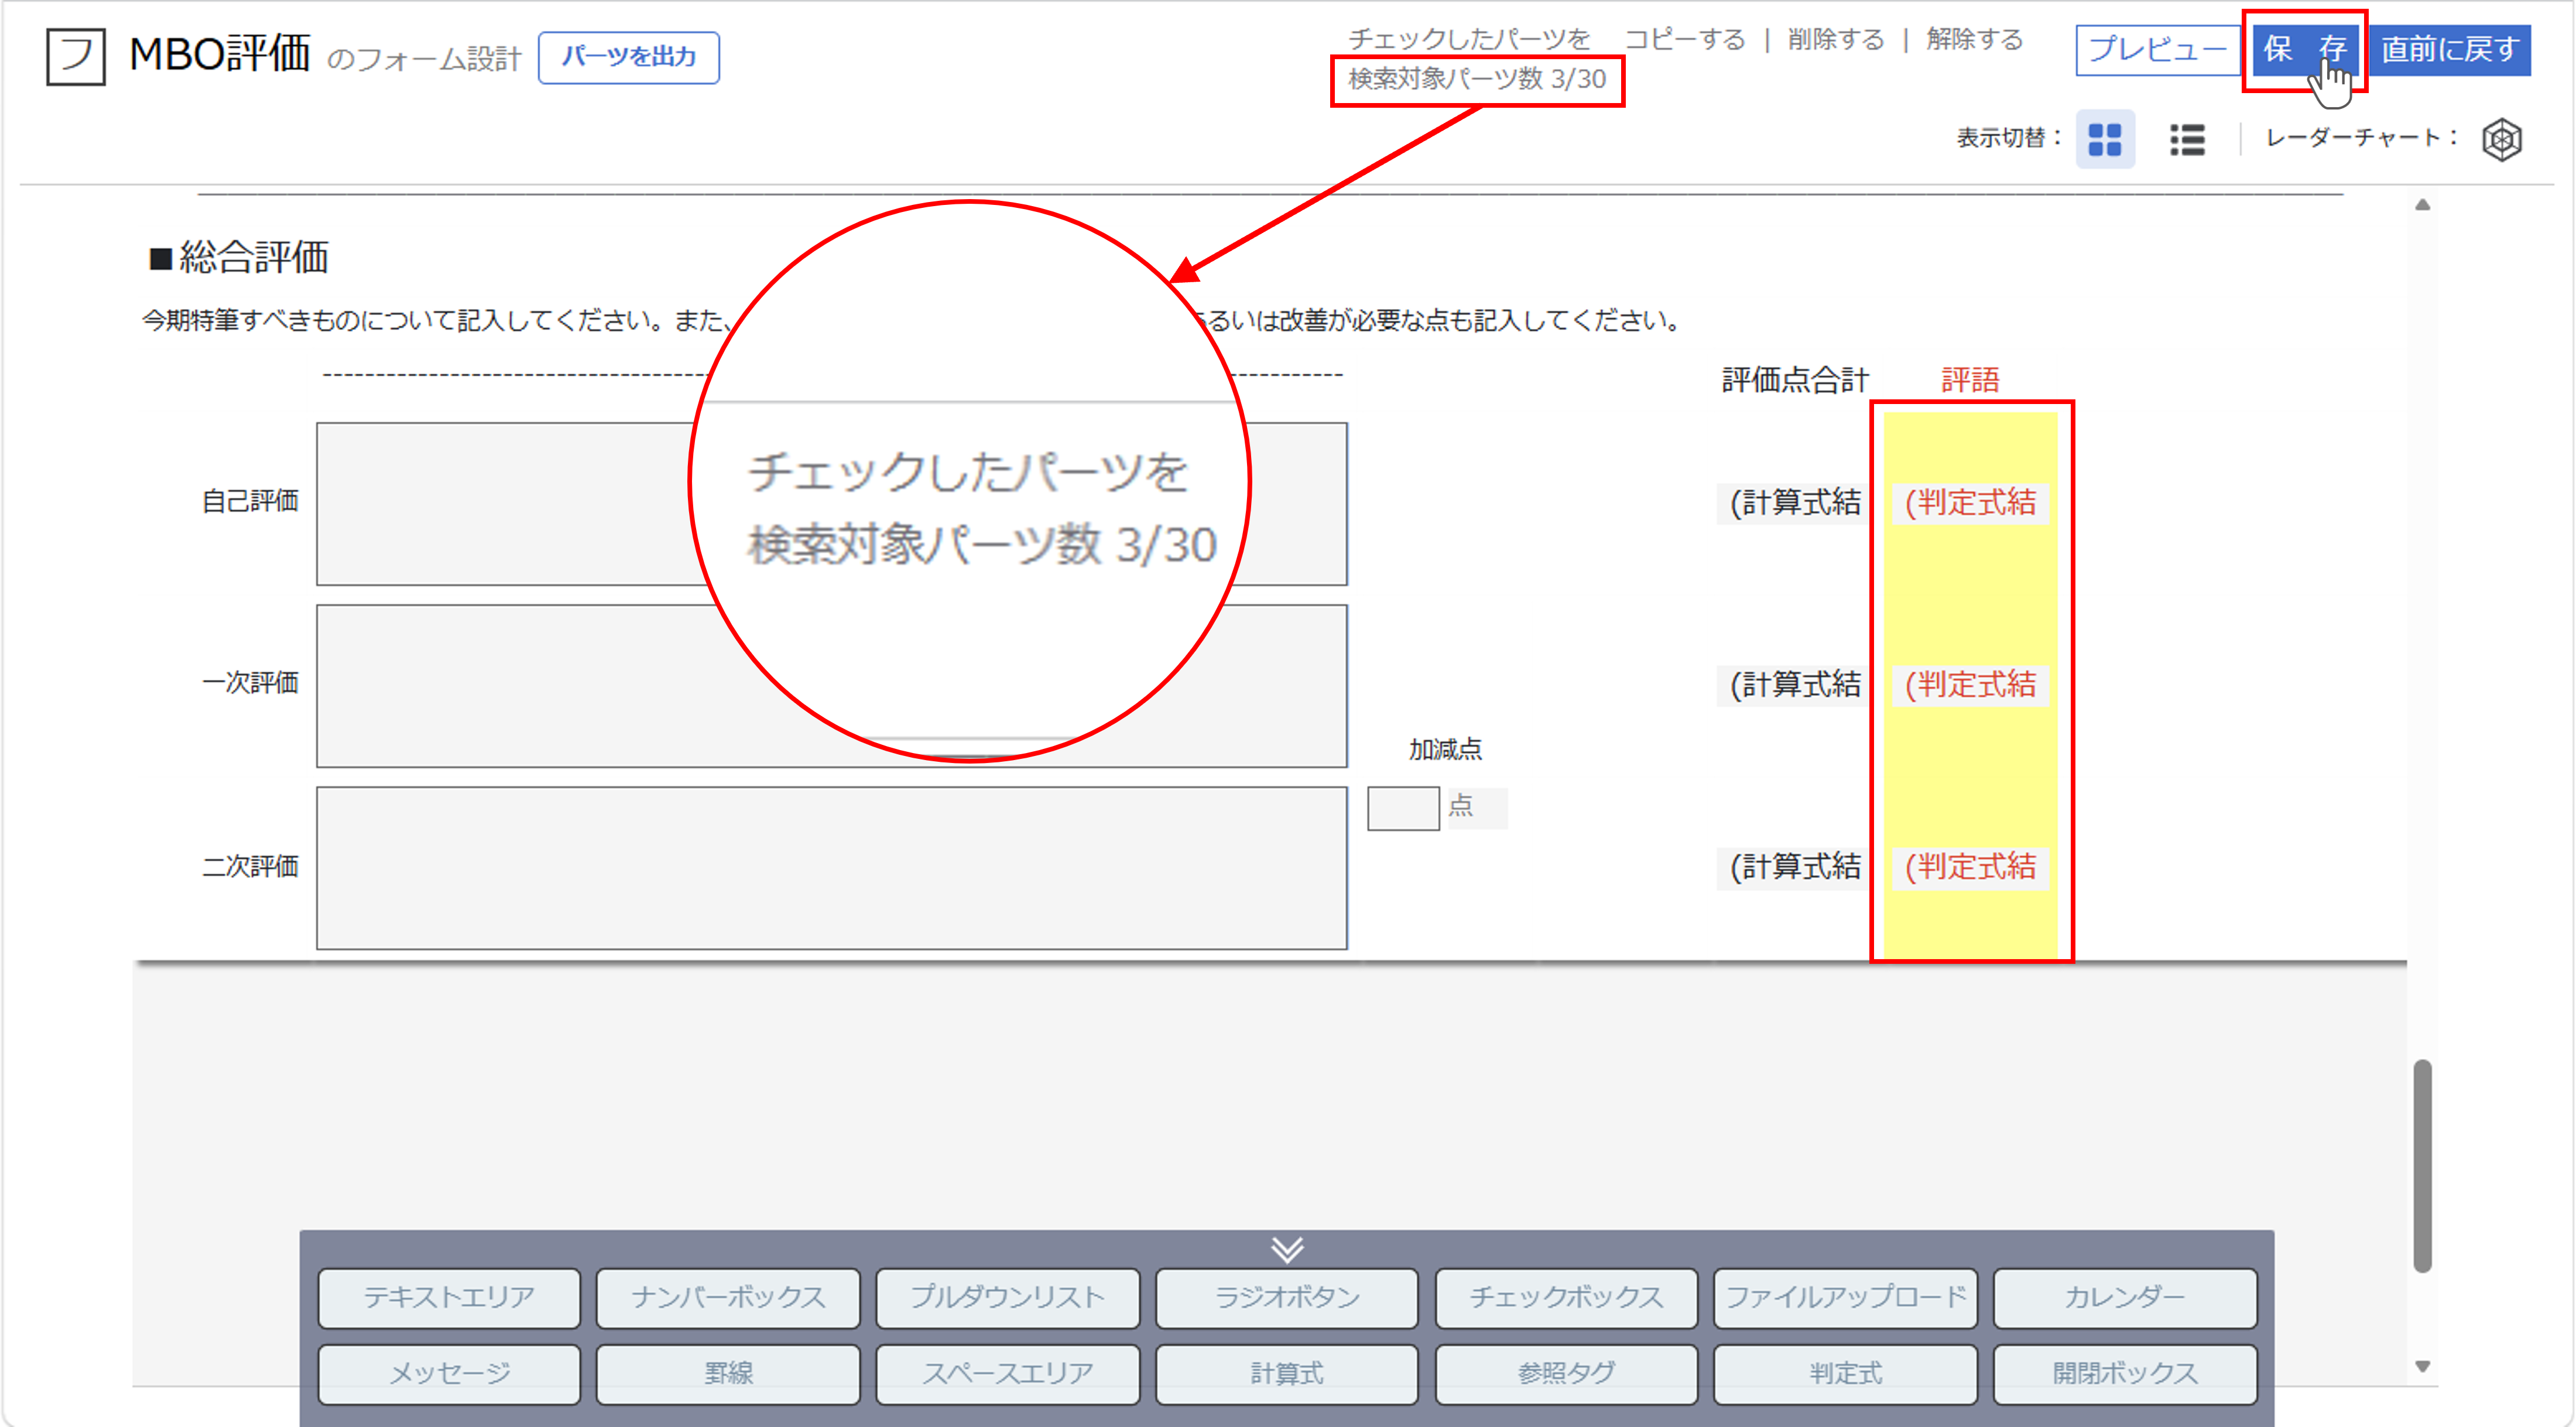2576x1427 pixels.
Task: Click the 加減点 label
Action: click(1445, 749)
